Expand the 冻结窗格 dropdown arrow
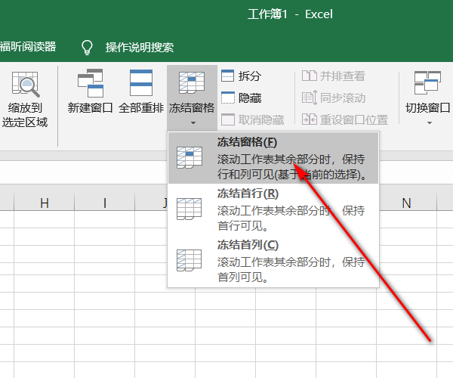This screenshot has height=378, width=453. point(193,123)
